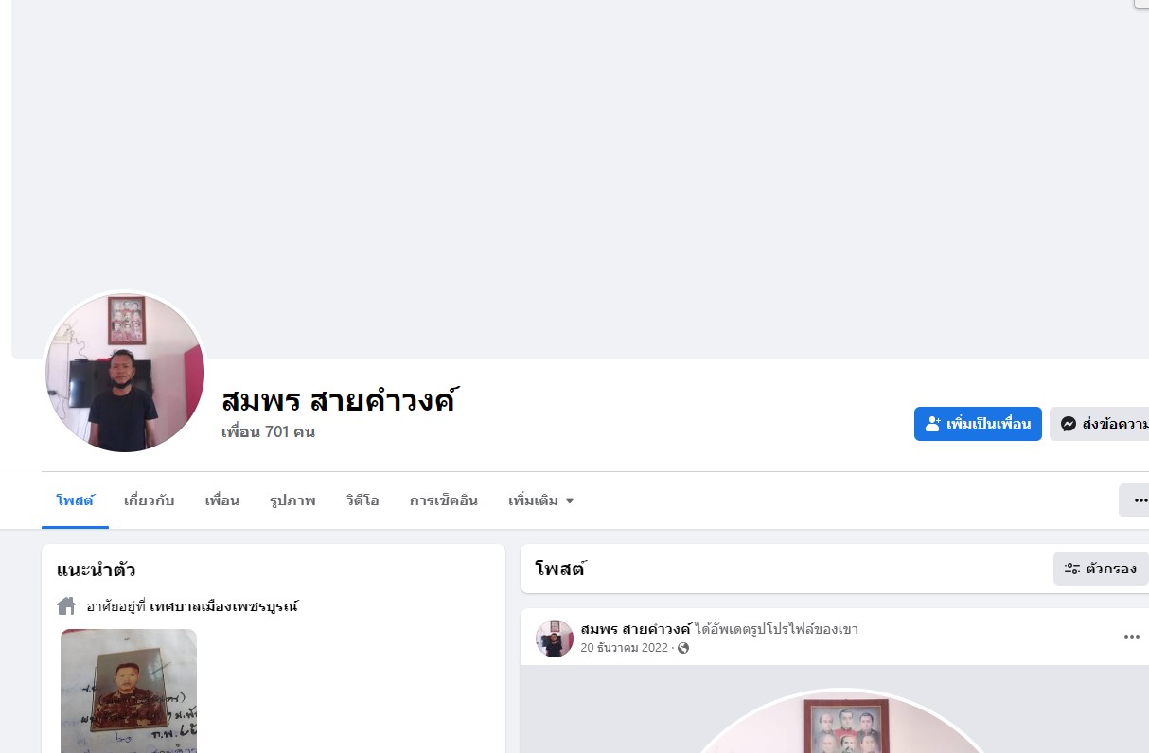
Task: Open the วิดีโอ tab
Action: [362, 500]
